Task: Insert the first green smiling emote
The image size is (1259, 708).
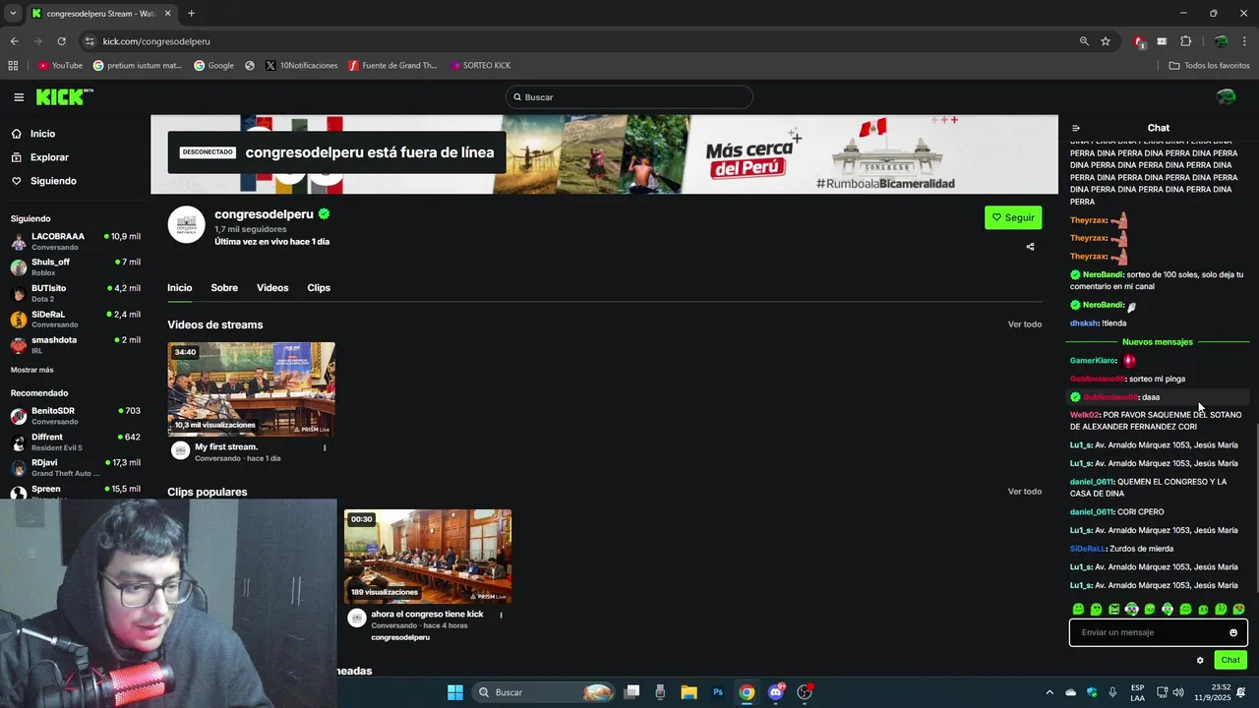Action: [1078, 610]
